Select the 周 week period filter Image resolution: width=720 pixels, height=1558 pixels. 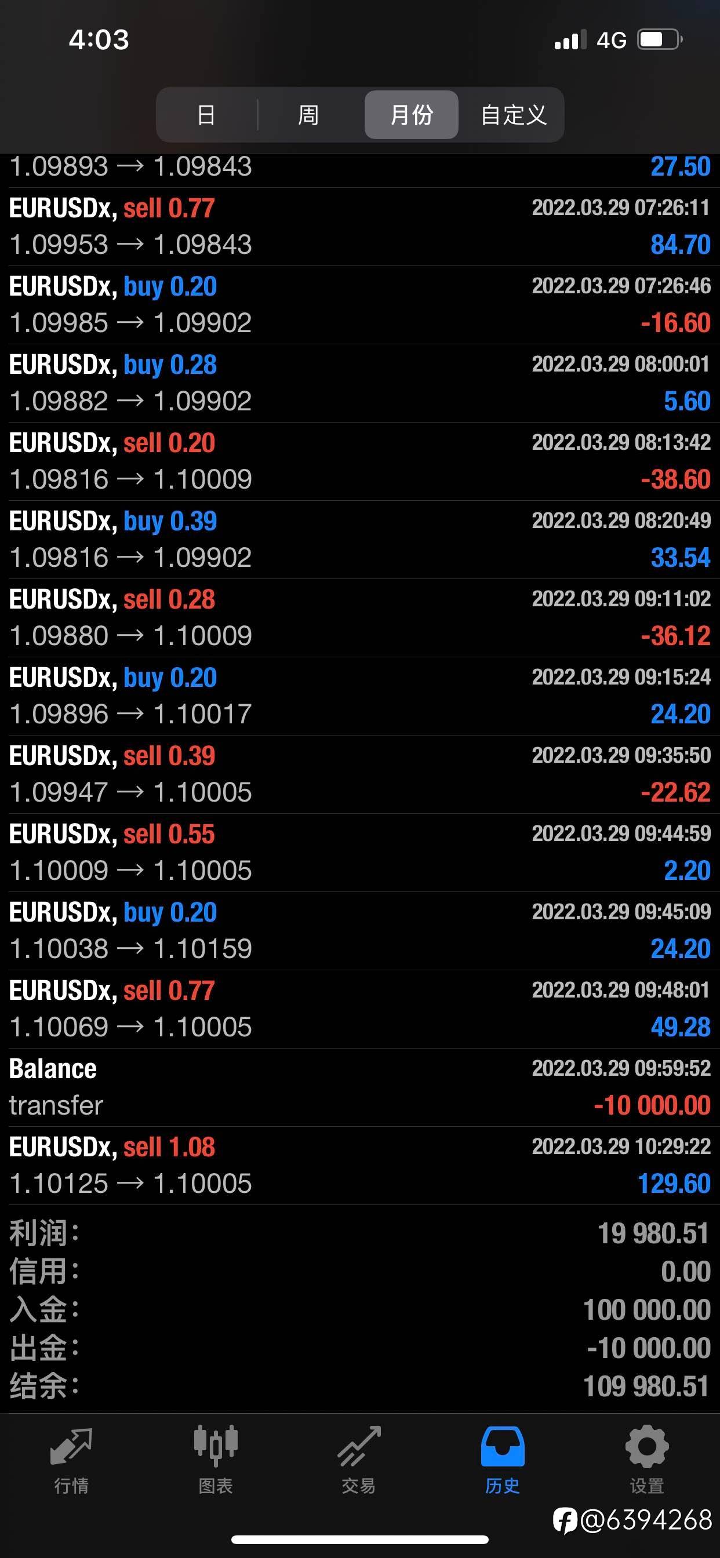pos(308,115)
